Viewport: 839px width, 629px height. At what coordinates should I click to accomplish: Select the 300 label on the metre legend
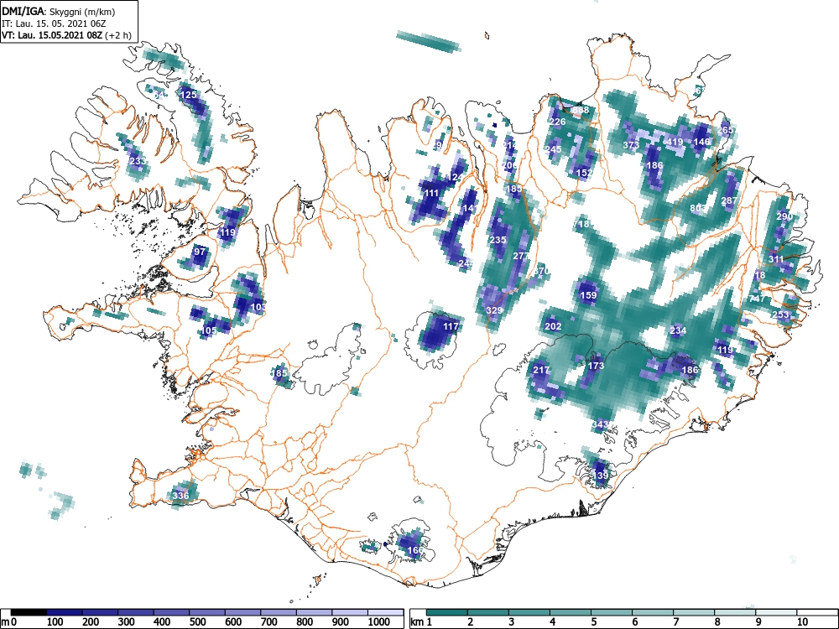pyautogui.click(x=126, y=622)
